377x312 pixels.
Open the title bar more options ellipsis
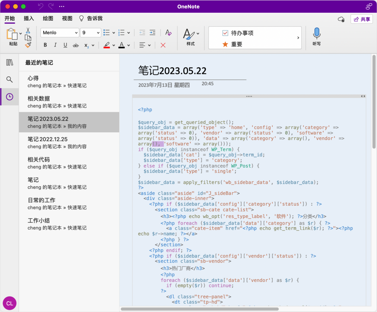click(x=62, y=6)
